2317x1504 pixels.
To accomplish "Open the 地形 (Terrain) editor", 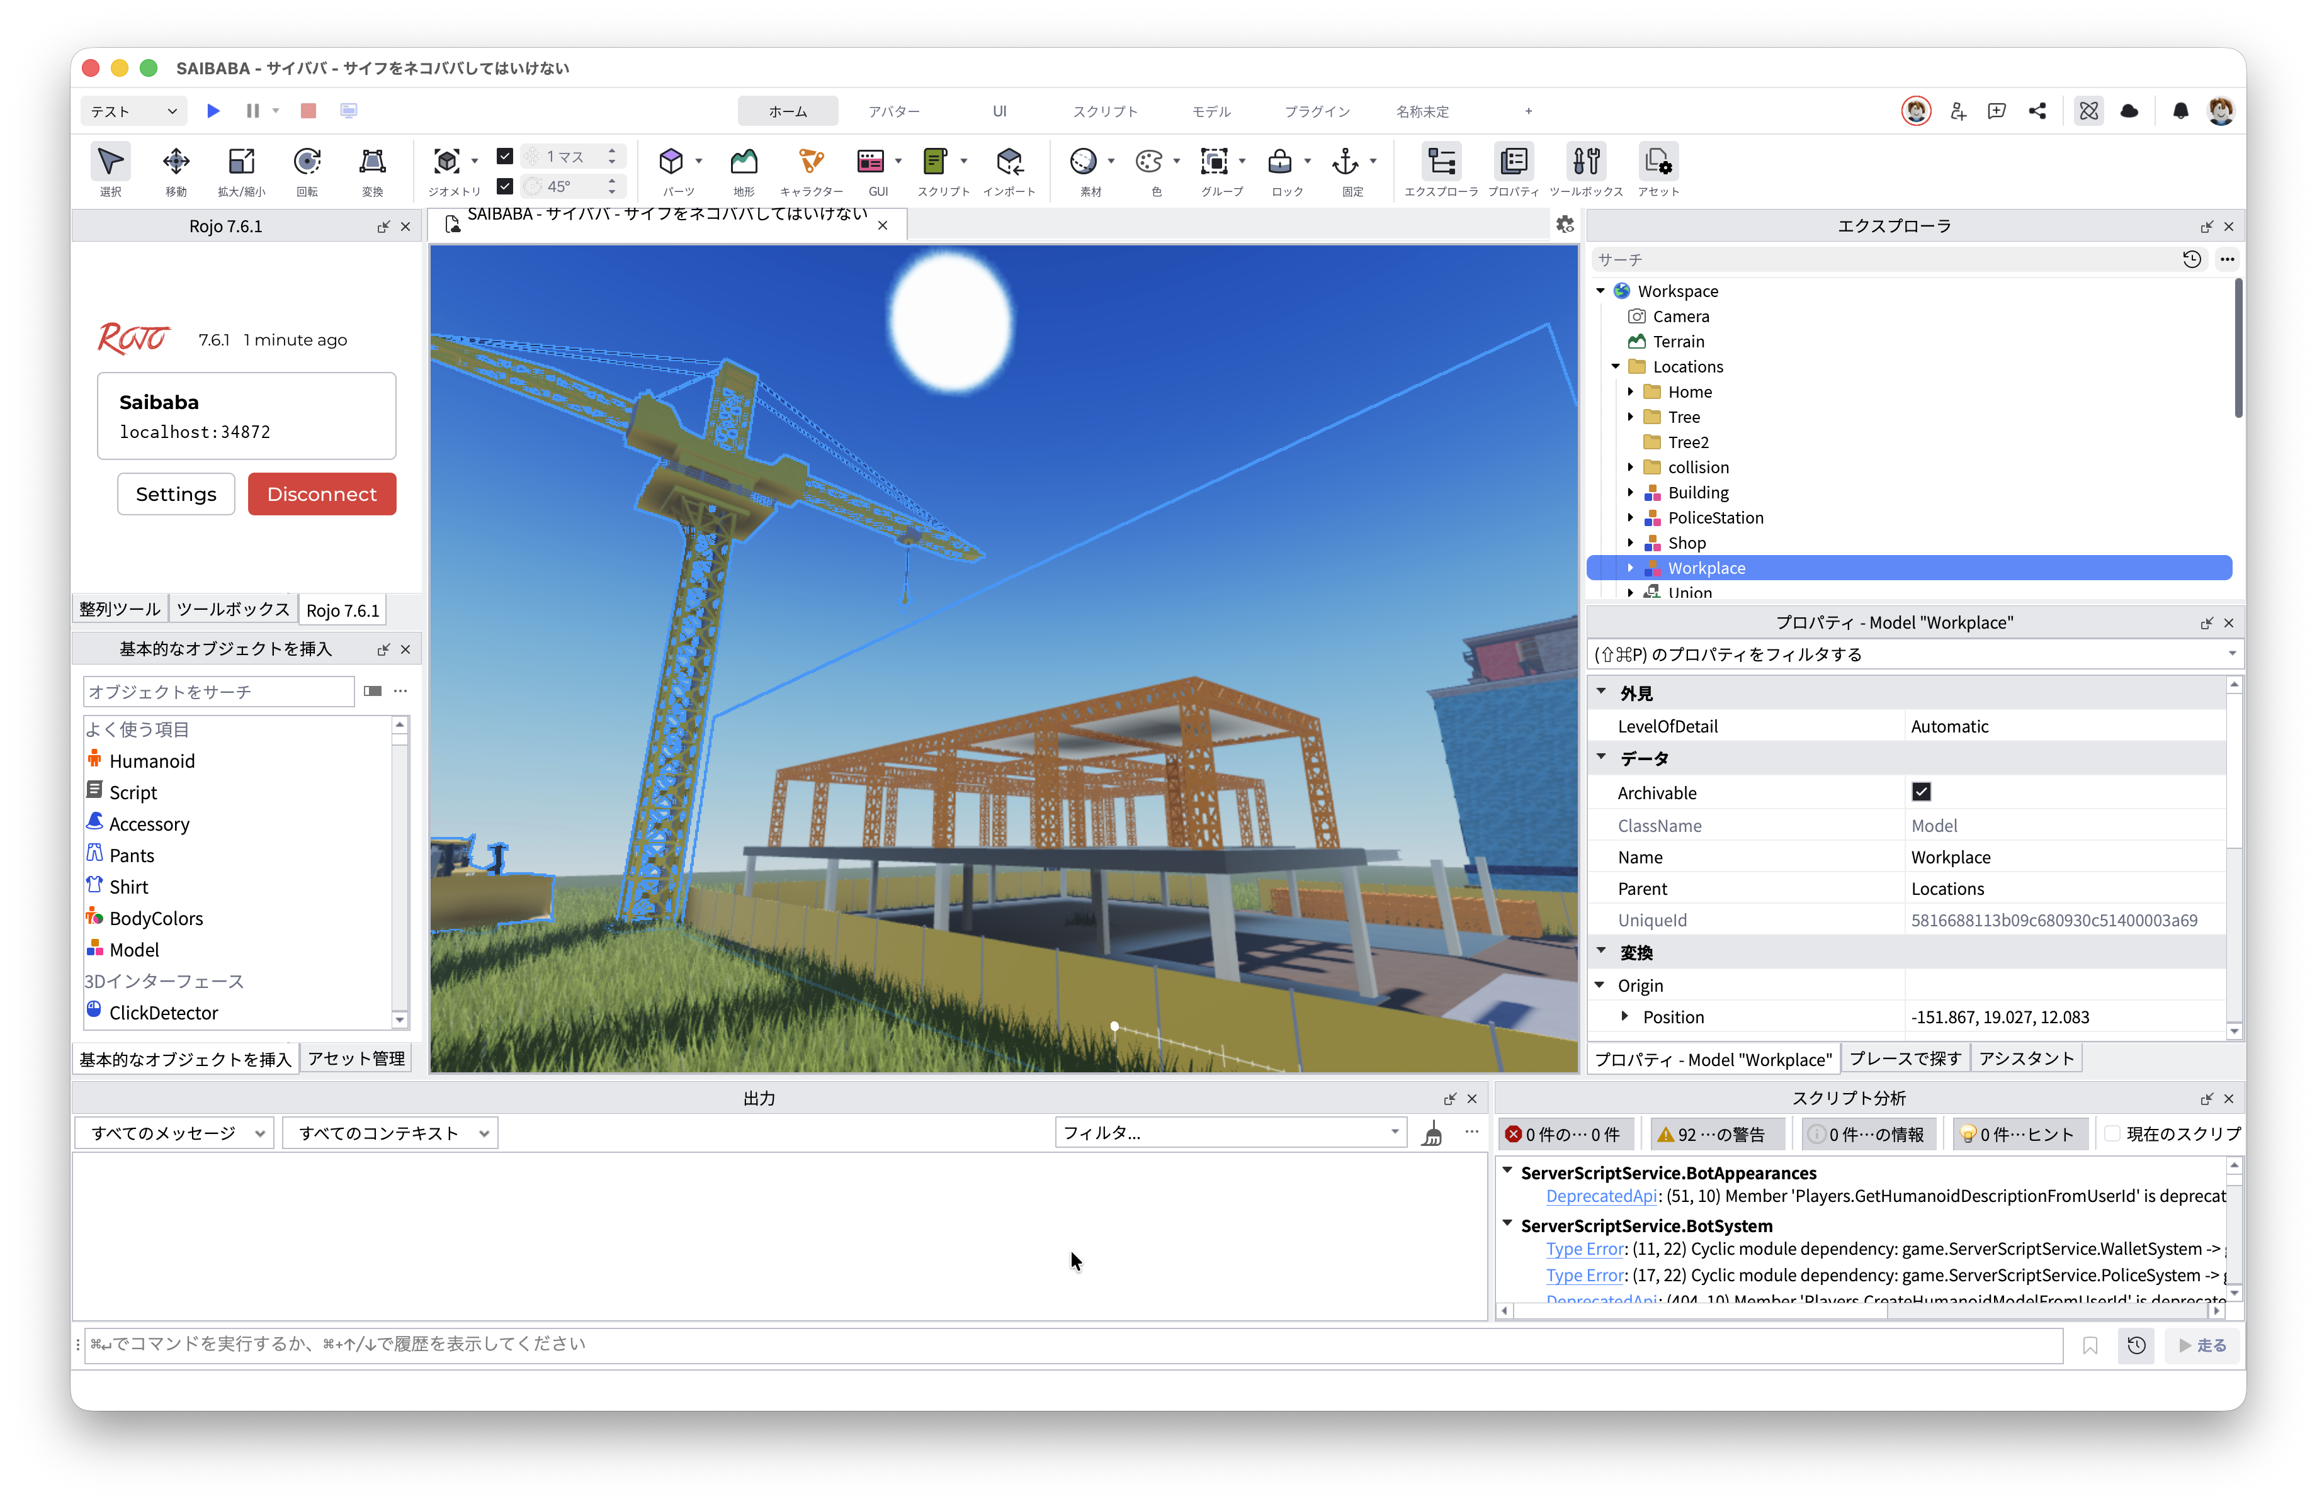I will point(744,162).
